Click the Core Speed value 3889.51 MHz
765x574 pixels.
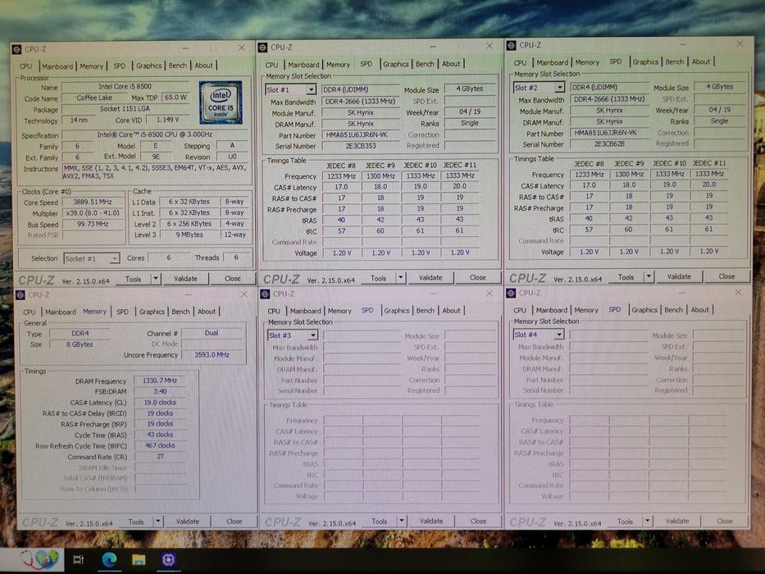[x=92, y=202]
